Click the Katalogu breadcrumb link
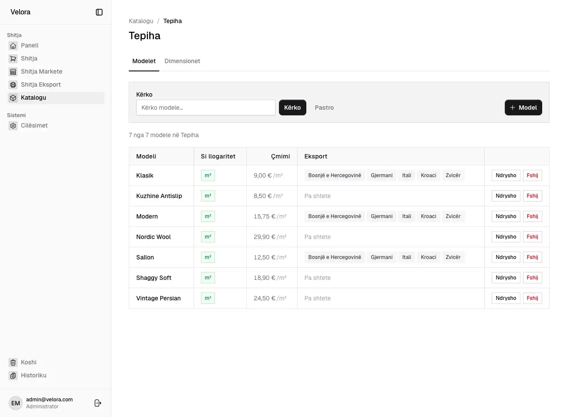 pos(141,21)
